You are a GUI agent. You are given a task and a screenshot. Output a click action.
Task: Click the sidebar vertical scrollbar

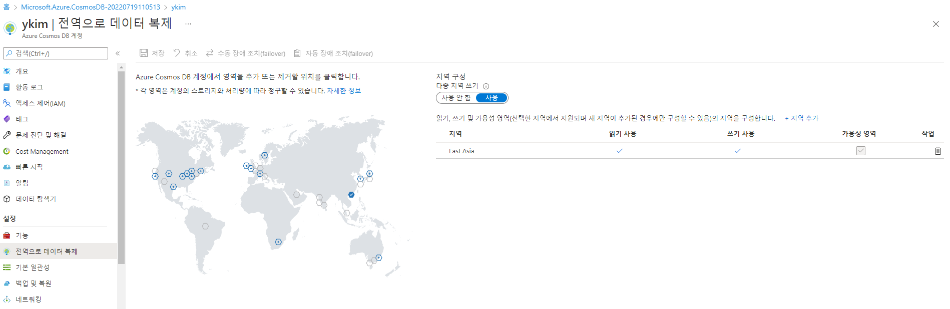121,167
